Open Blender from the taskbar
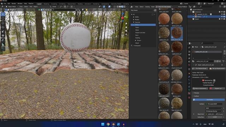 [x=113, y=124]
